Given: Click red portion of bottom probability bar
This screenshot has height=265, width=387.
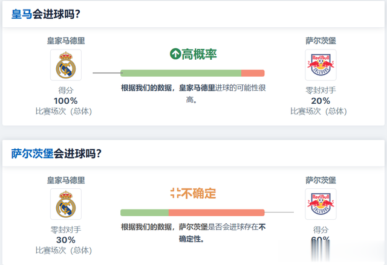Looking at the screenshot, I should click(216, 212).
